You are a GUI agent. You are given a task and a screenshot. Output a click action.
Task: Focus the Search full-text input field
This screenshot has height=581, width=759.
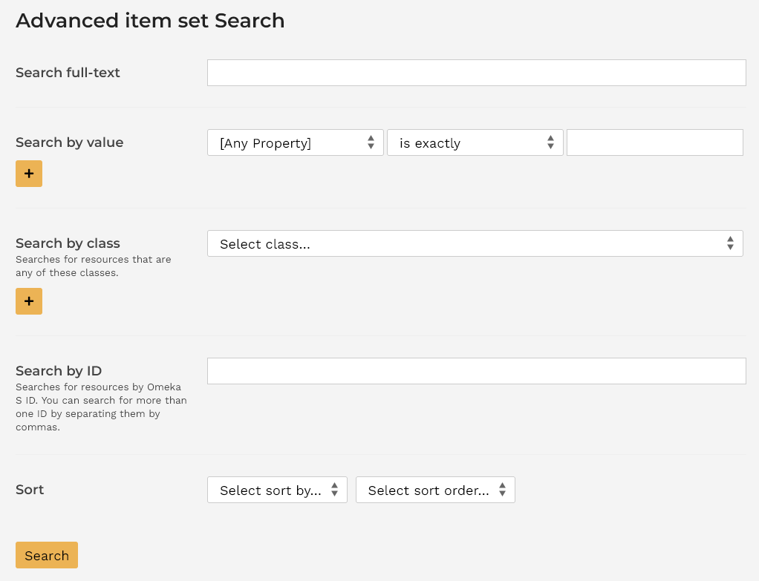(476, 73)
